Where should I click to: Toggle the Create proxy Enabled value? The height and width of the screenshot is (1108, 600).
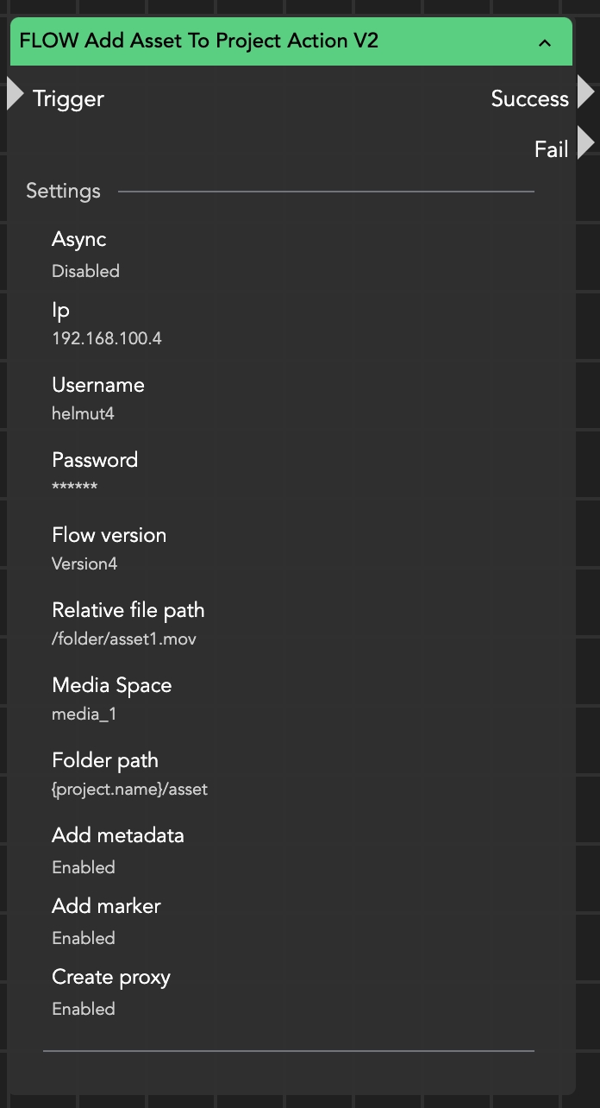tap(84, 1009)
